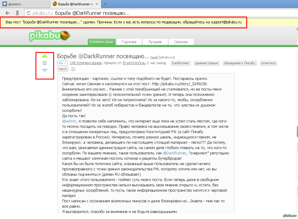
Task: Click the политика tag
Action: [x=268, y=63]
